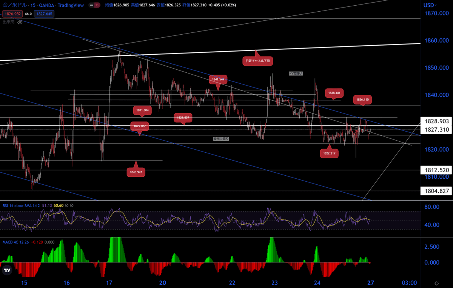Screen dimensions: 453x288
Task: Click date 16 on the time axis
Action: click(67, 283)
